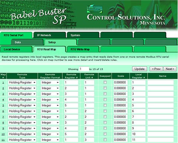
Task: Open the System tab
Action: (x=83, y=35)
